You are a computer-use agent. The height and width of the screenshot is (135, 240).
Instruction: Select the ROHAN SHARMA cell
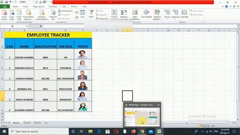[x=24, y=54]
